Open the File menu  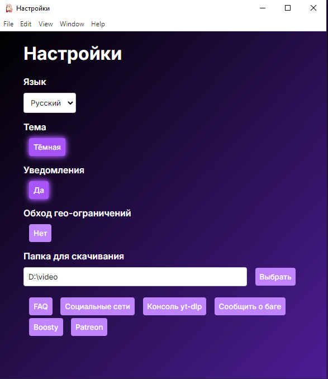(x=8, y=24)
